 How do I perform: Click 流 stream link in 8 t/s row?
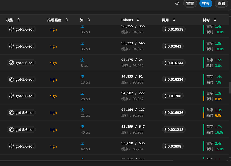click(82, 60)
